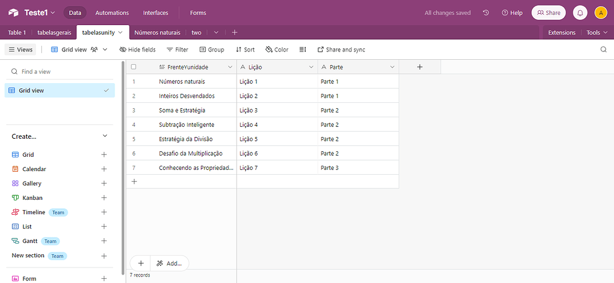
Task: Add a new section
Action: pyautogui.click(x=104, y=256)
